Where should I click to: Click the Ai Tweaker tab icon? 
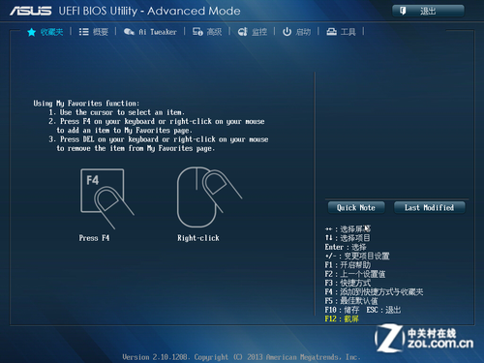129,32
